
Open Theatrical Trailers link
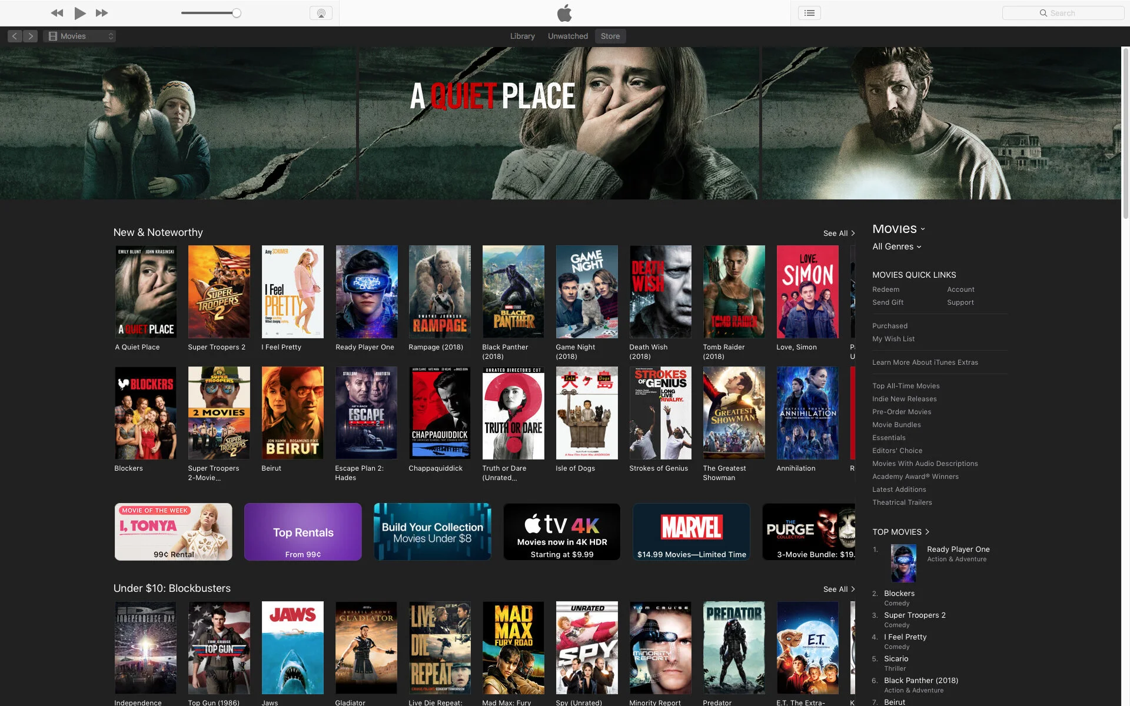[902, 502]
